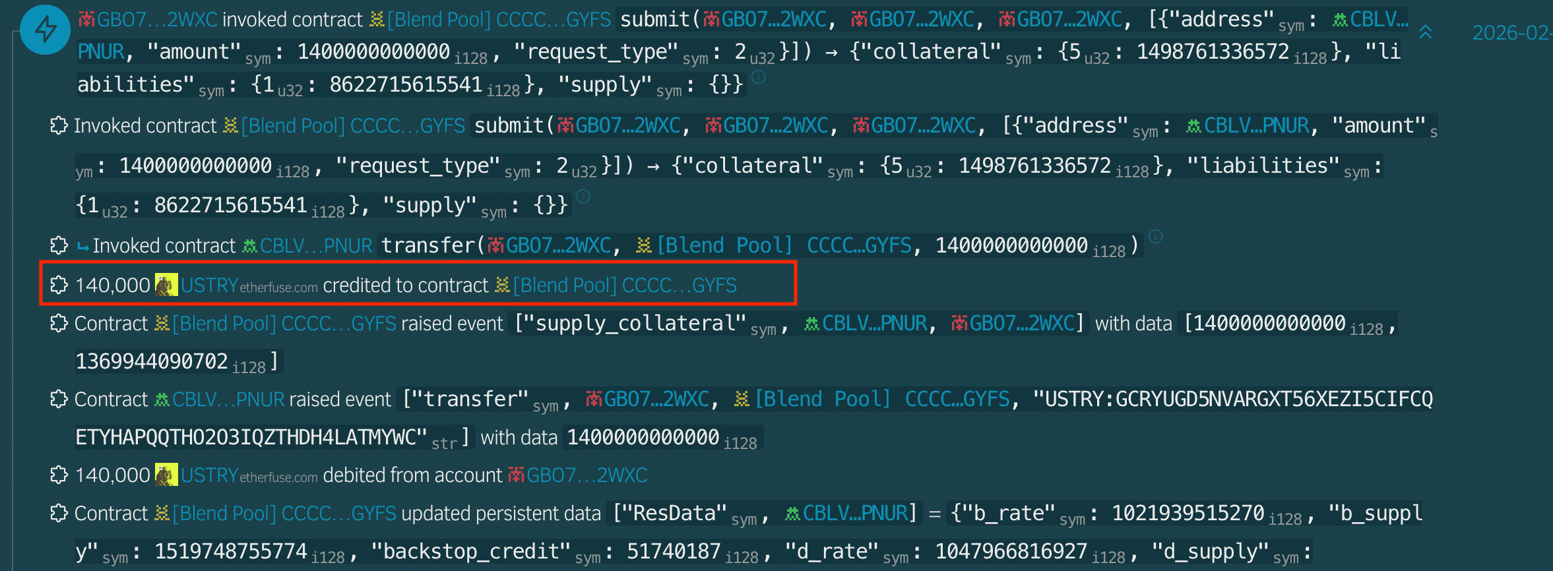Image resolution: width=1553 pixels, height=571 pixels.
Task: Open Blend Pool topic in transfer event
Action: (872, 399)
